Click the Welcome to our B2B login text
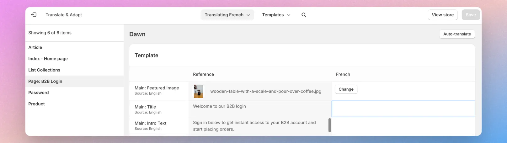Screen dimensions: 507x143 (x=219, y=106)
